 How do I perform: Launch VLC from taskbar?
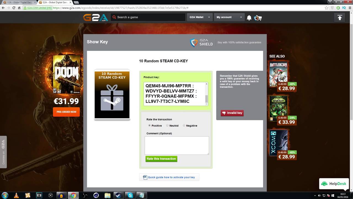(16, 195)
